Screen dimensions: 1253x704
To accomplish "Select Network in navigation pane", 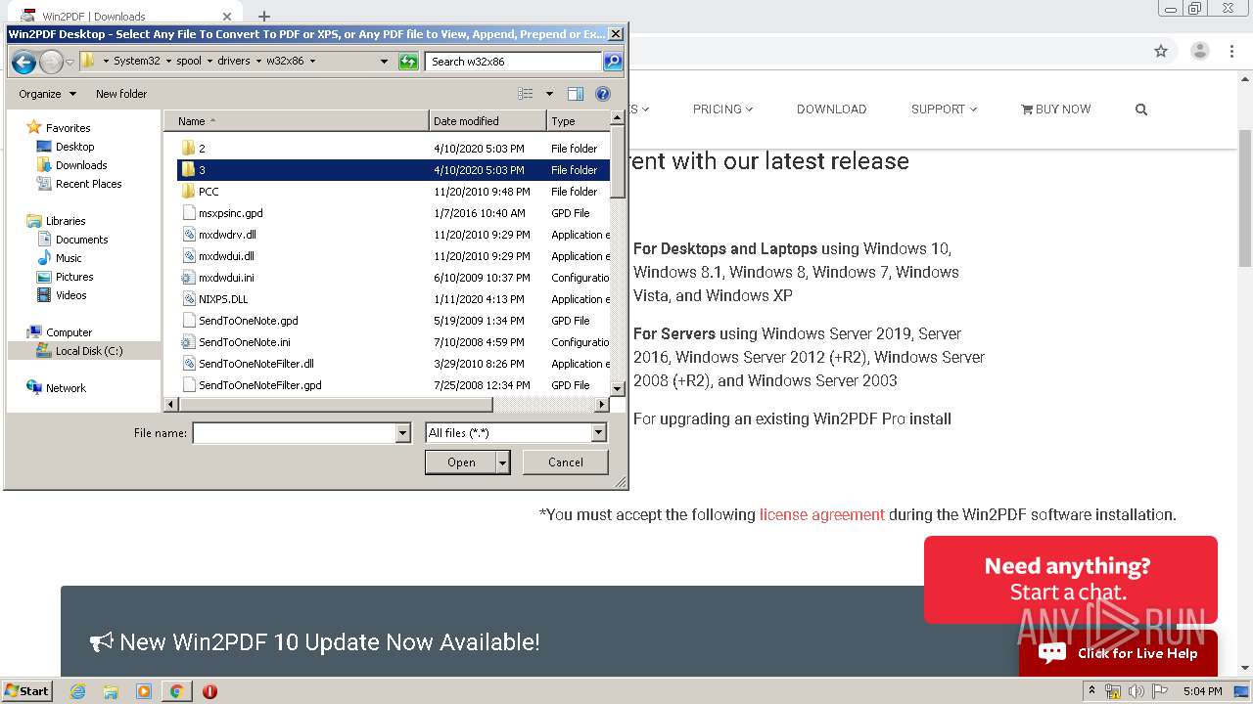I will tap(66, 388).
